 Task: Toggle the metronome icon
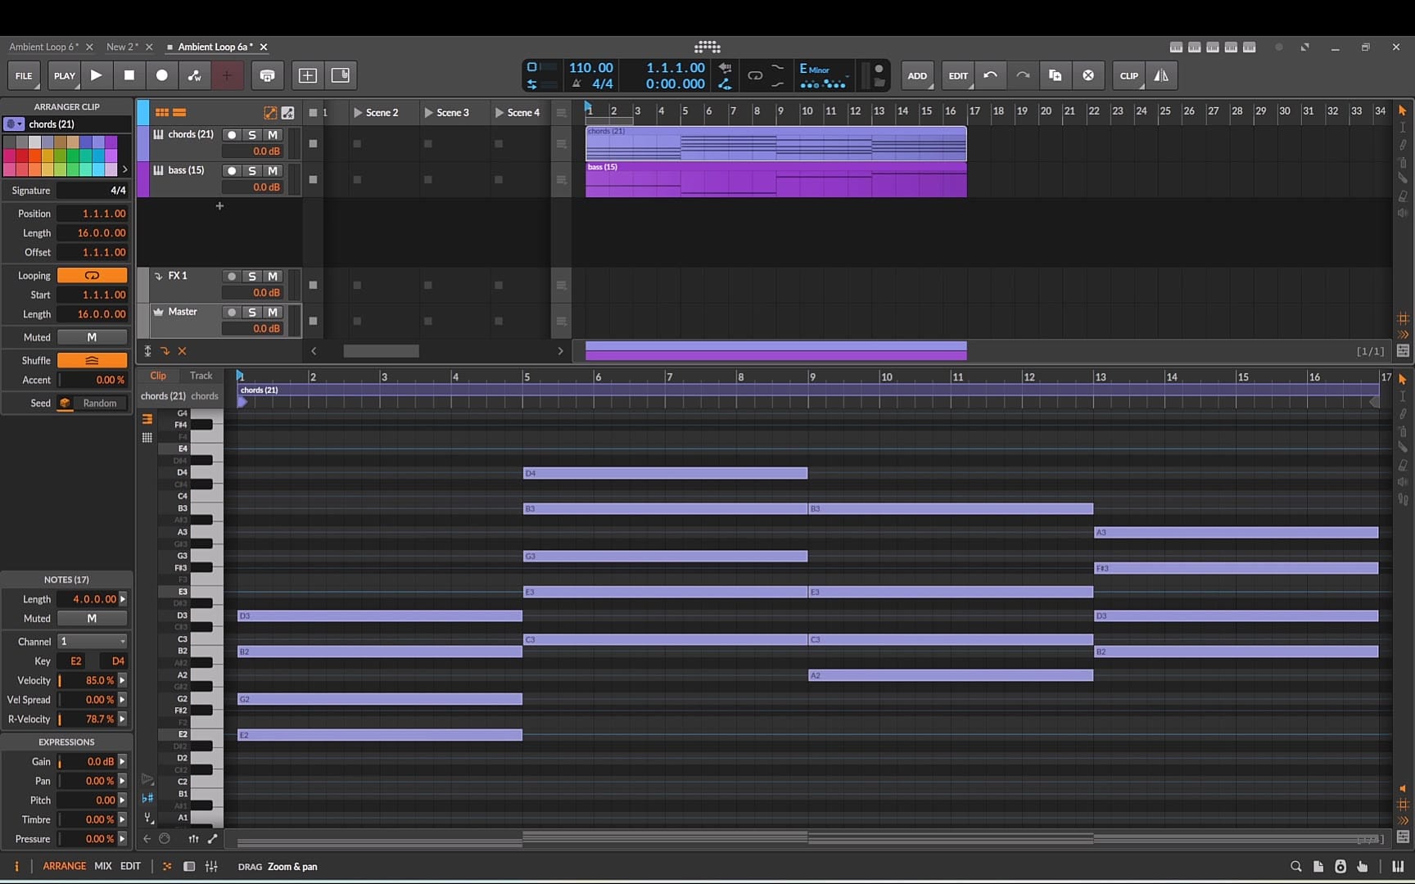pos(576,83)
